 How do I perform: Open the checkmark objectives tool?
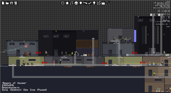90,3
